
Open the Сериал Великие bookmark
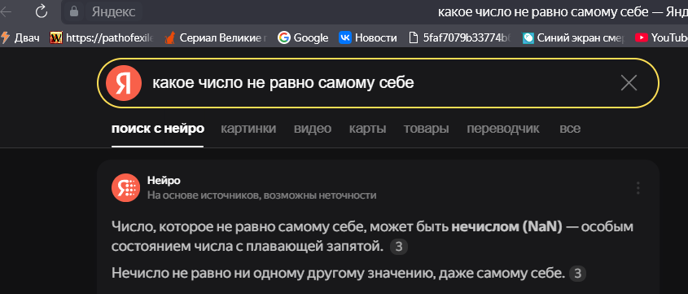pyautogui.click(x=216, y=37)
